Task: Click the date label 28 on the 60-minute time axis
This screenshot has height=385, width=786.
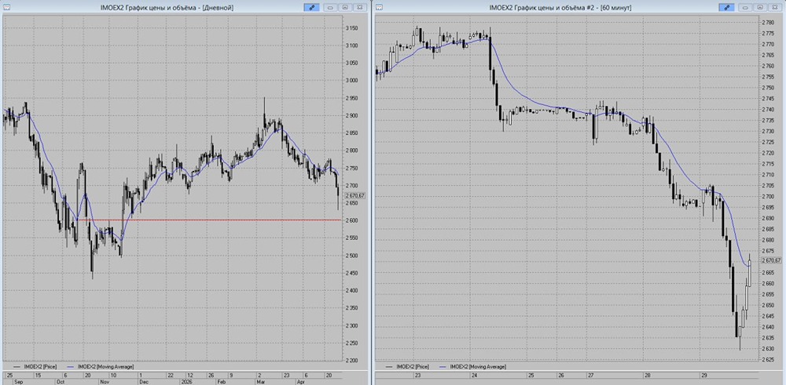Action: pyautogui.click(x=648, y=375)
